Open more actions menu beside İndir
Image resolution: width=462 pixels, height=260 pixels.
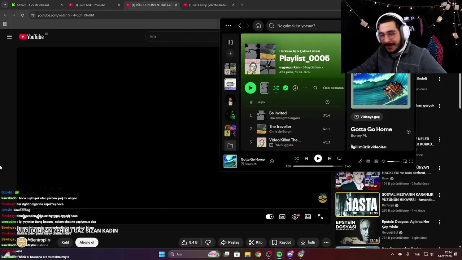click(326, 242)
